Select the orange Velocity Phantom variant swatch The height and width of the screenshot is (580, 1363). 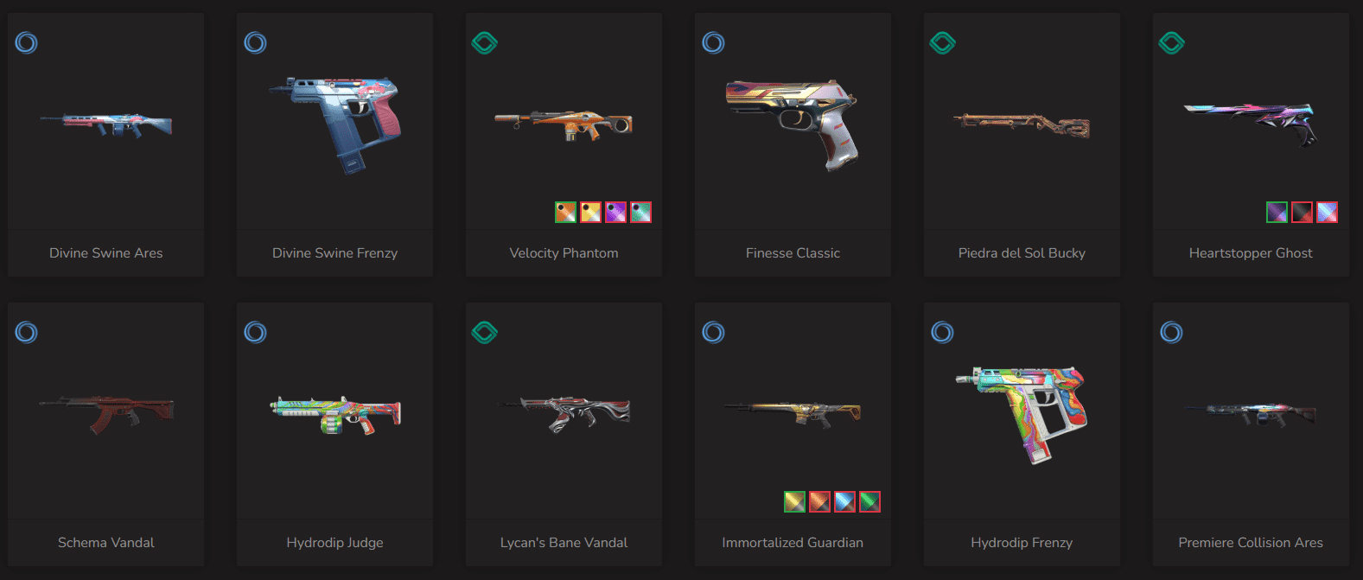click(x=566, y=212)
